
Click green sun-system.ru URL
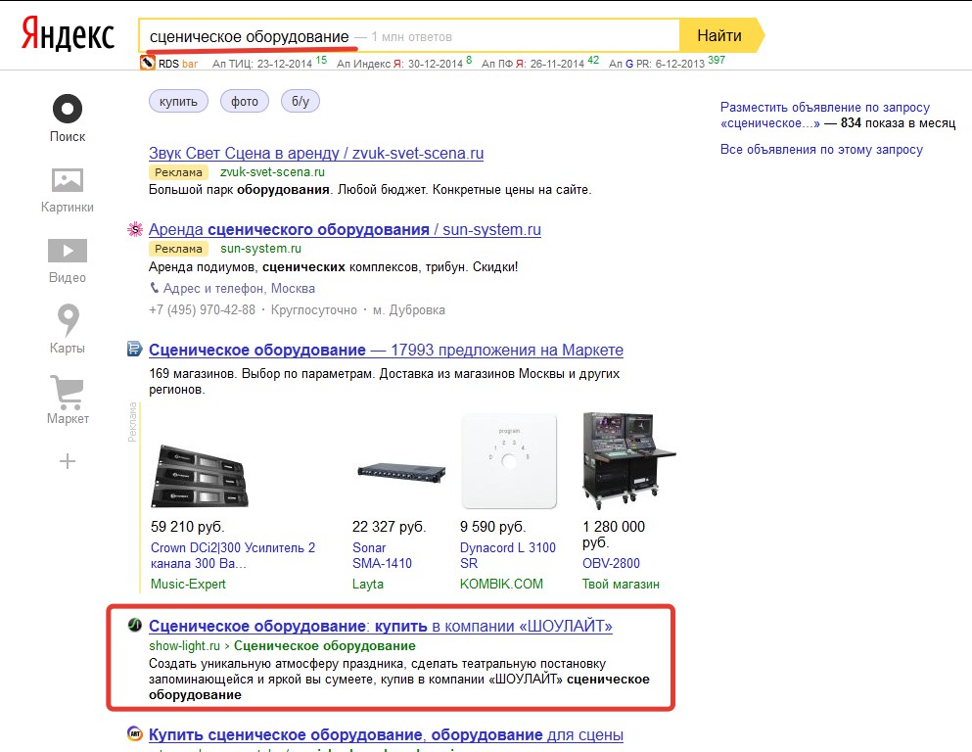261,249
